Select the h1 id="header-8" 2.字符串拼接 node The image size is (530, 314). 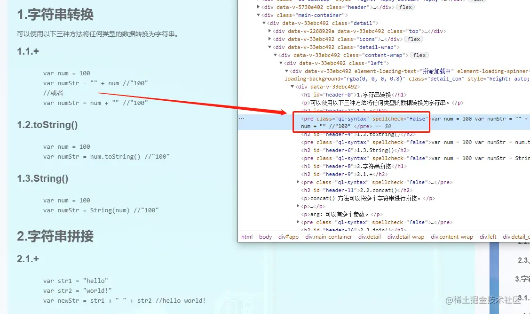354,167
